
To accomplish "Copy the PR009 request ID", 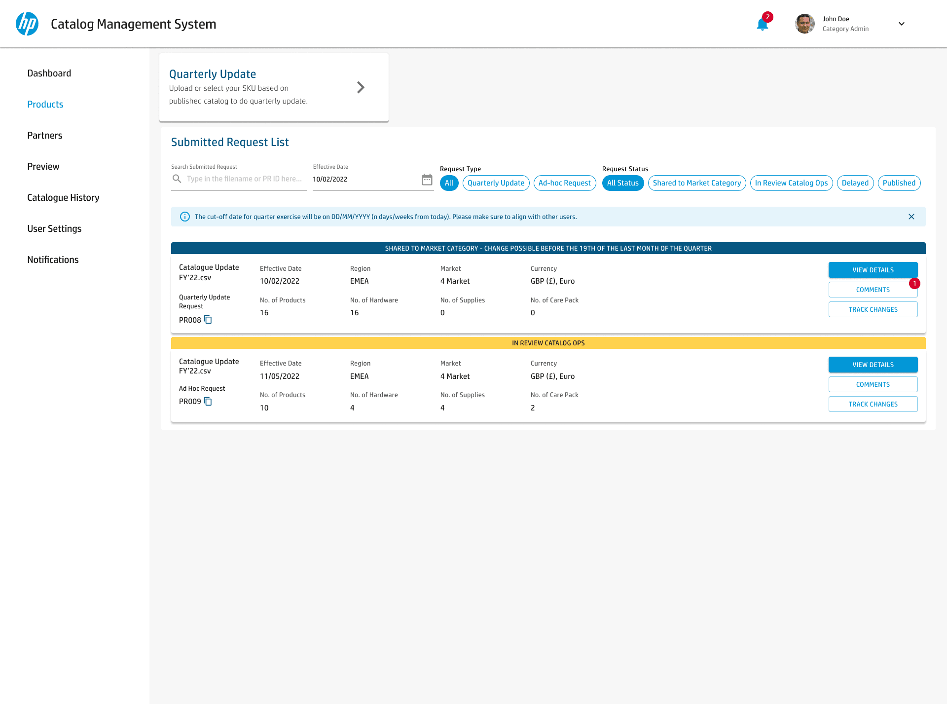I will pos(208,401).
